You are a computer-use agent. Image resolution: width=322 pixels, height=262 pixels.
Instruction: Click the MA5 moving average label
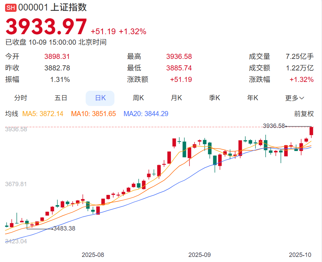click(43, 114)
